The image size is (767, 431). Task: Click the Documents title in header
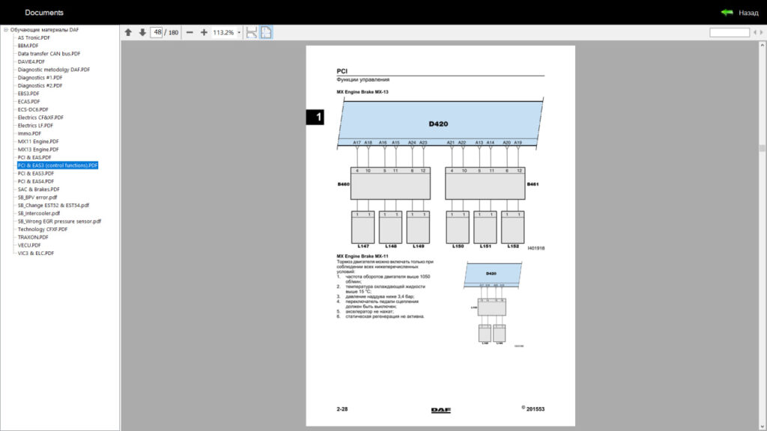(44, 13)
